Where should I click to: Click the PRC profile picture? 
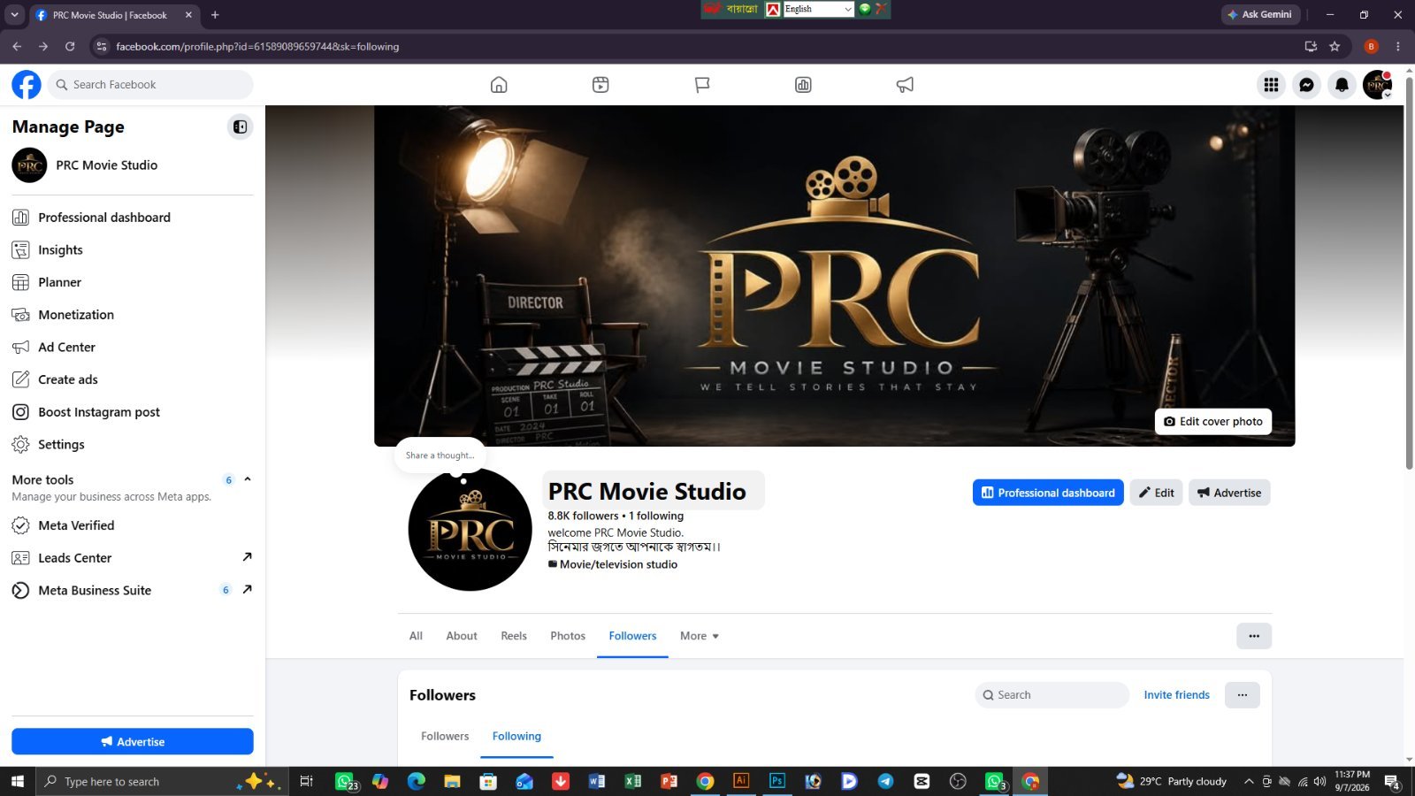[x=470, y=529]
